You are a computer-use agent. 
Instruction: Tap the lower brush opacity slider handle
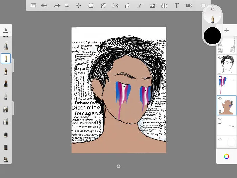[13, 108]
